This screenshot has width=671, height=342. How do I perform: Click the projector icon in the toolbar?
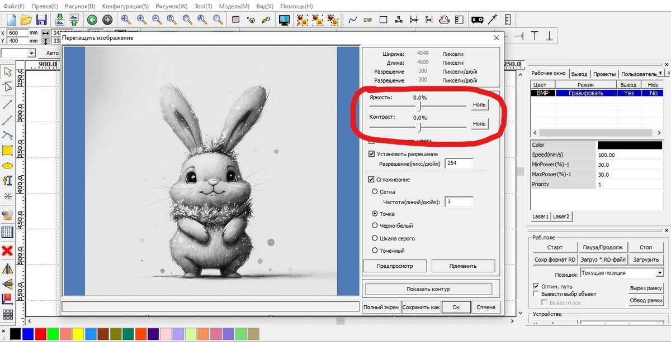(477, 20)
